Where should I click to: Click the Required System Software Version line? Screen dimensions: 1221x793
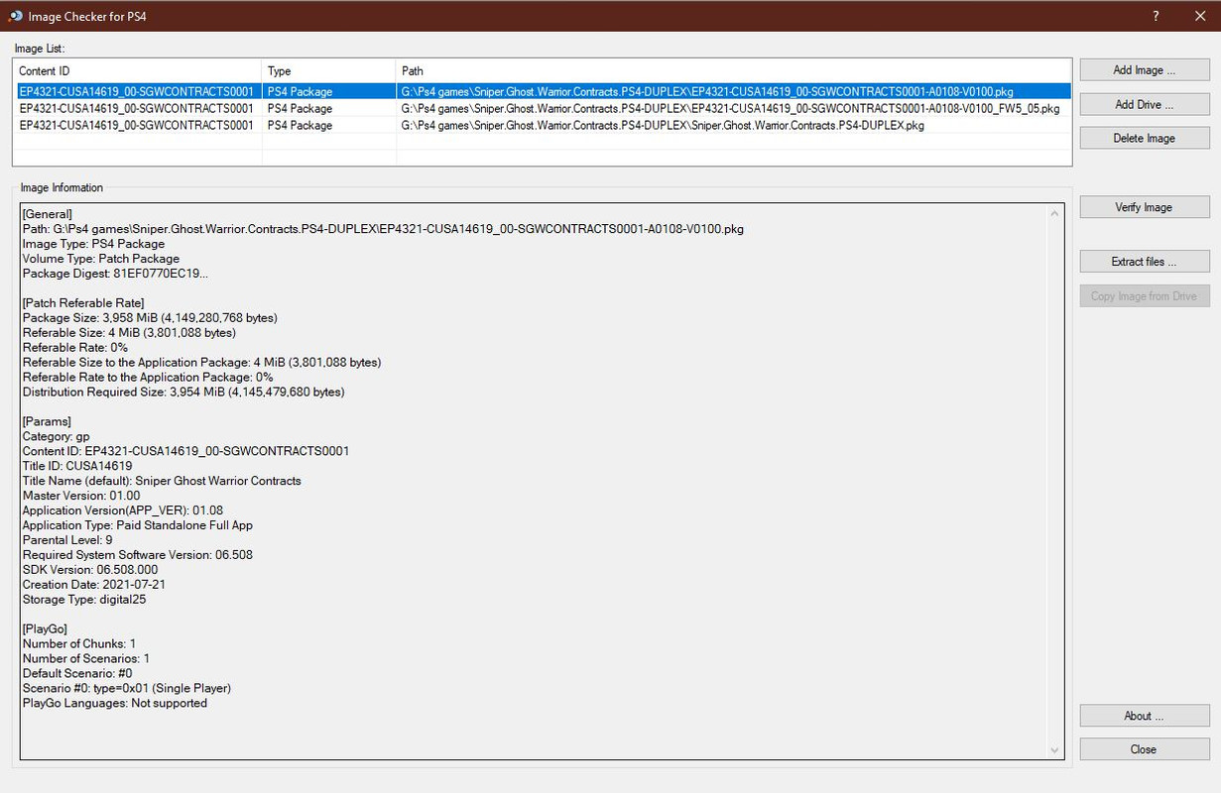point(137,555)
